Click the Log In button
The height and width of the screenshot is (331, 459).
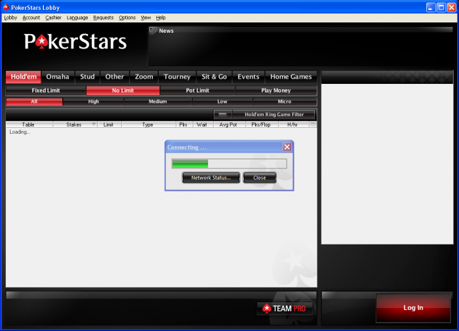pos(413,308)
